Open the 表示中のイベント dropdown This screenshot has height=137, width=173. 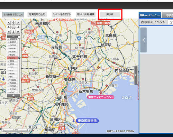click(171, 22)
